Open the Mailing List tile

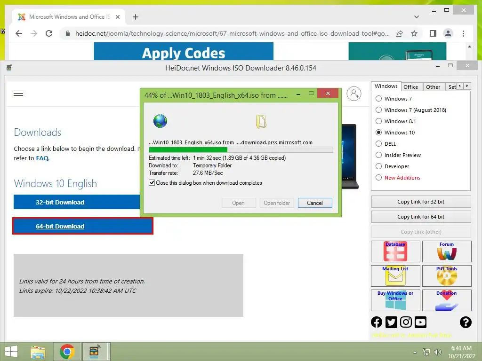[395, 275]
